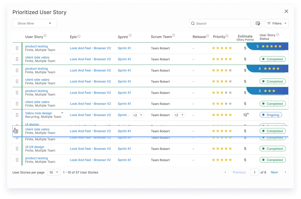This screenshot has height=199, width=301.
Task: Open the Look And Feel - Browser V2 epic link
Action: click(90, 48)
